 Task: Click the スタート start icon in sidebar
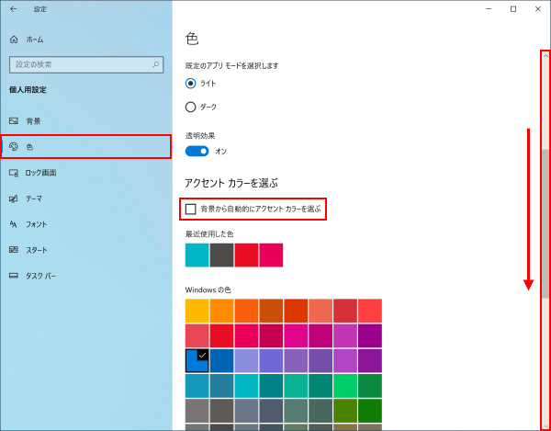click(13, 250)
